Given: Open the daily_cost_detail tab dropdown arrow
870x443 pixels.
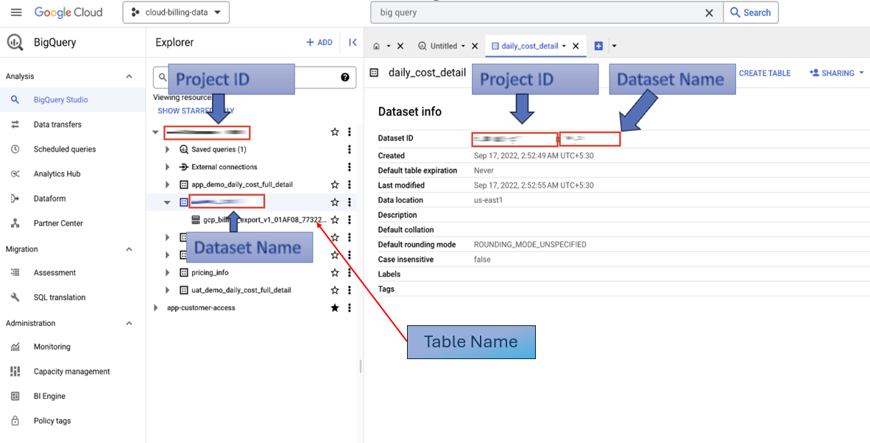Looking at the screenshot, I should pos(565,46).
